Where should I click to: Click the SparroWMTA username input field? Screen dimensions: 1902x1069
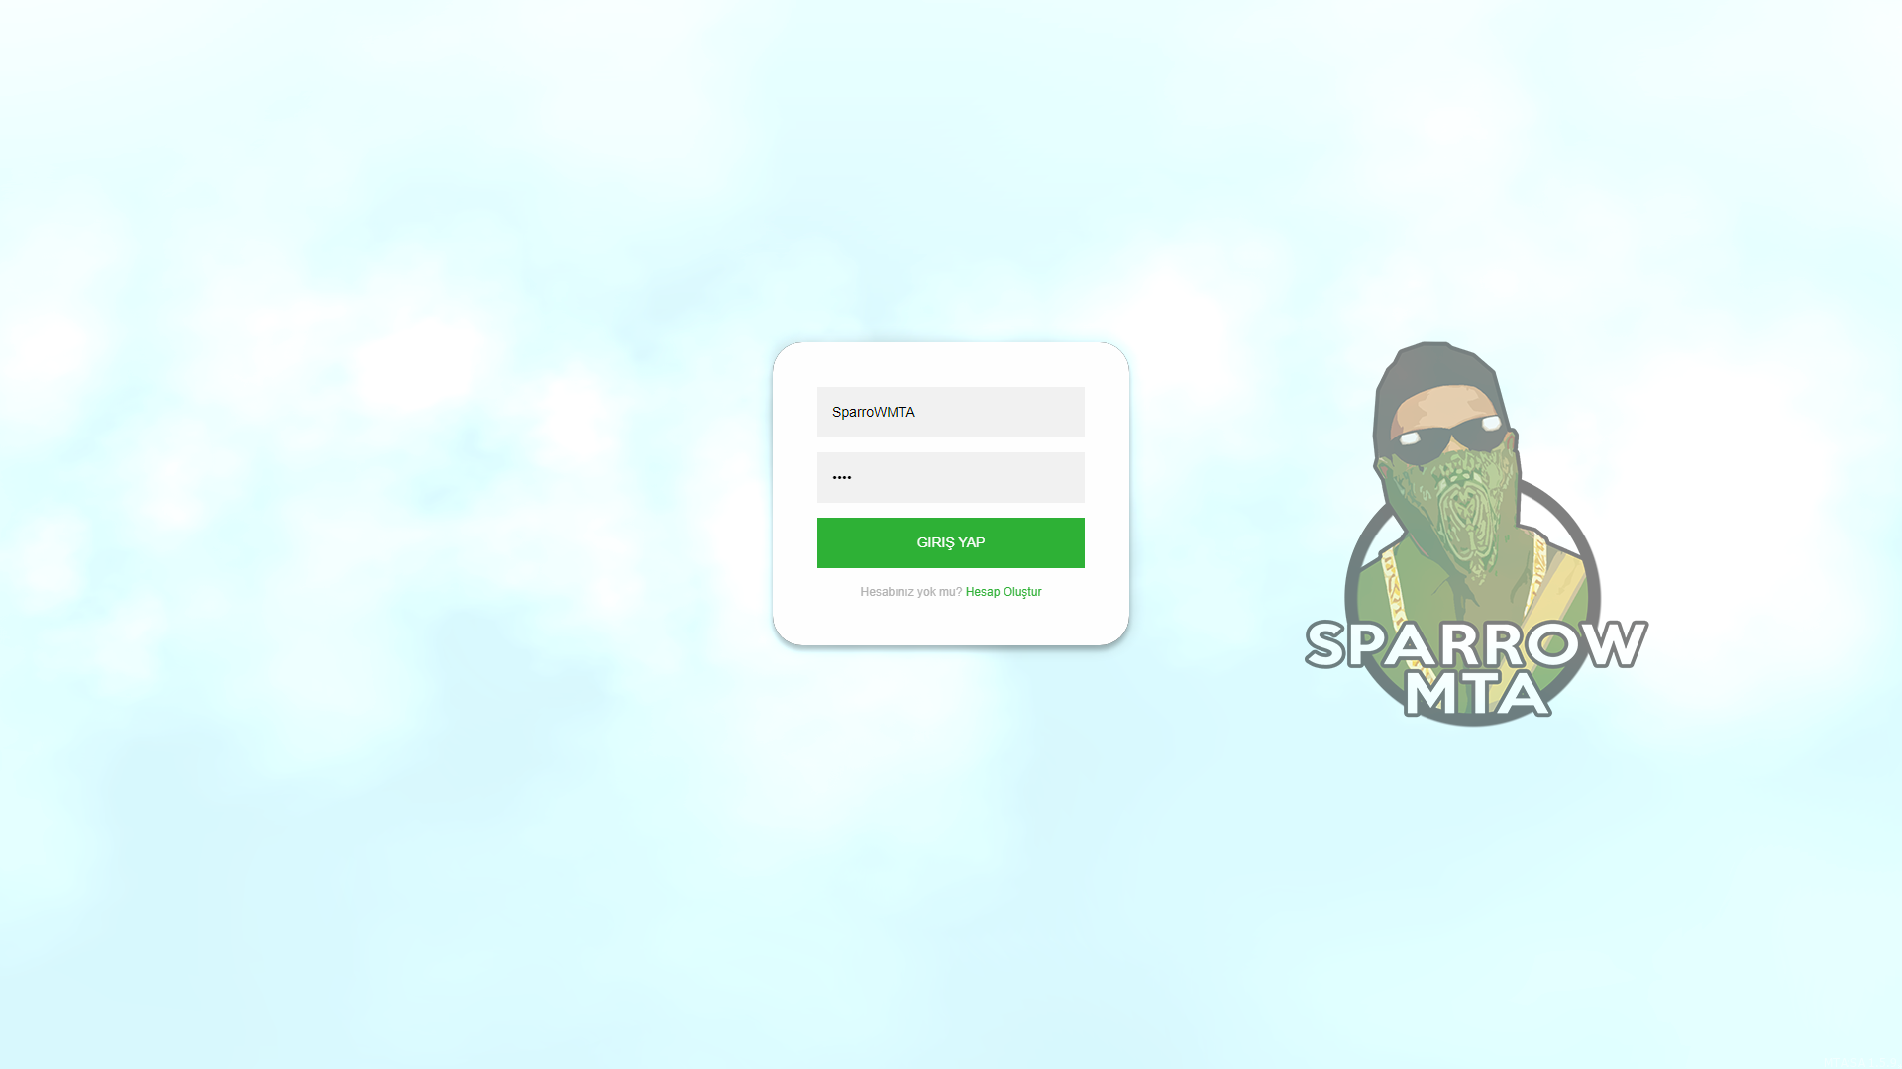pos(951,411)
